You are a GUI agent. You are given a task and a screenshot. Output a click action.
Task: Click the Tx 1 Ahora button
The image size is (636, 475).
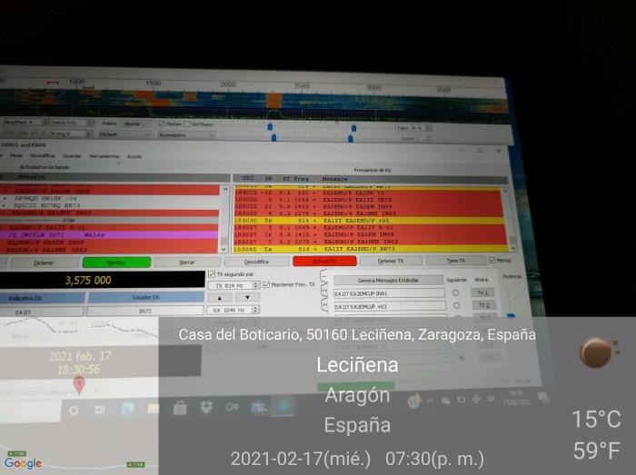click(x=482, y=292)
